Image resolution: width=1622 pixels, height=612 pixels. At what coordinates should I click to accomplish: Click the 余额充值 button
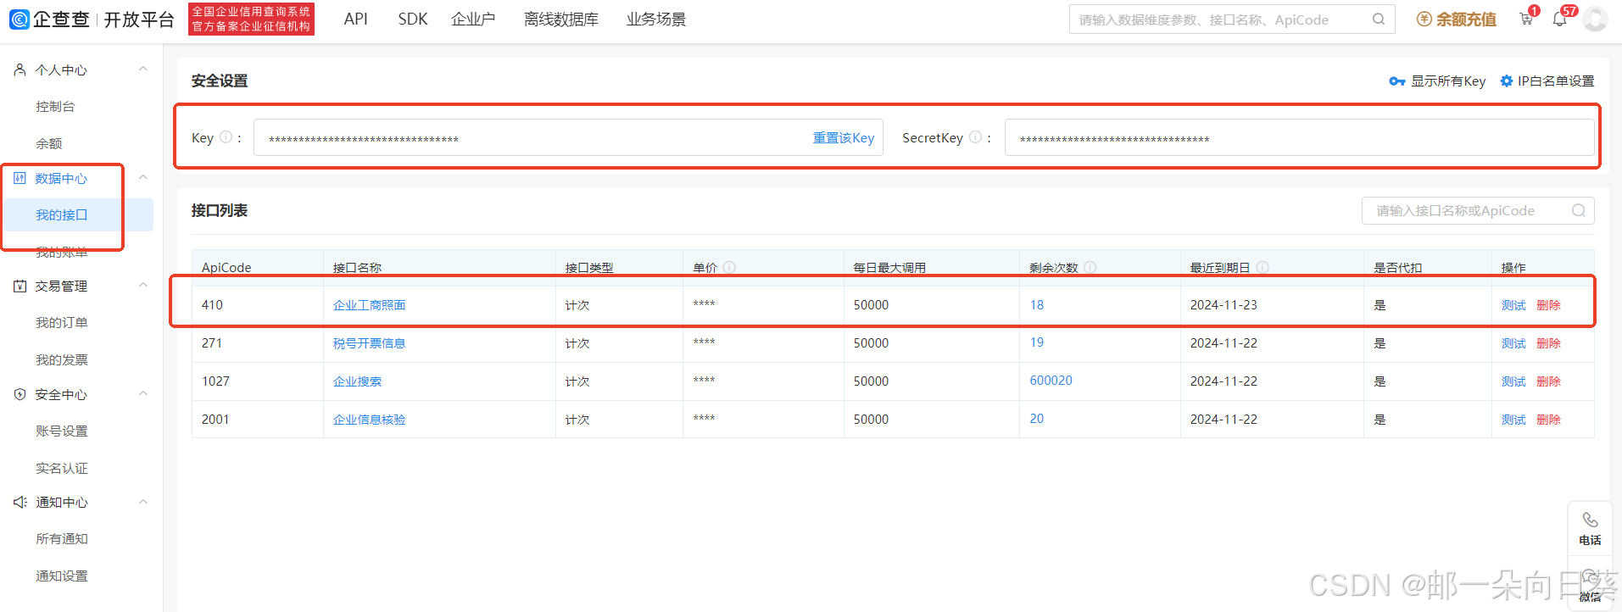(1457, 19)
